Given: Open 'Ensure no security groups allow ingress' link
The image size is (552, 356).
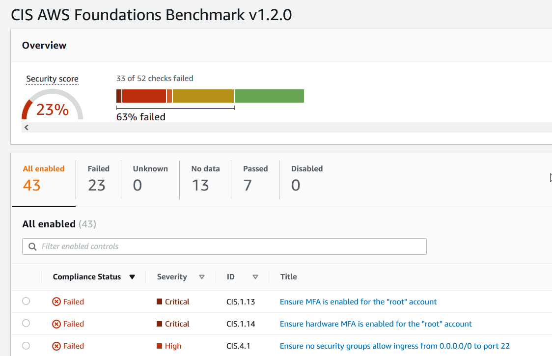Looking at the screenshot, I should pos(395,346).
